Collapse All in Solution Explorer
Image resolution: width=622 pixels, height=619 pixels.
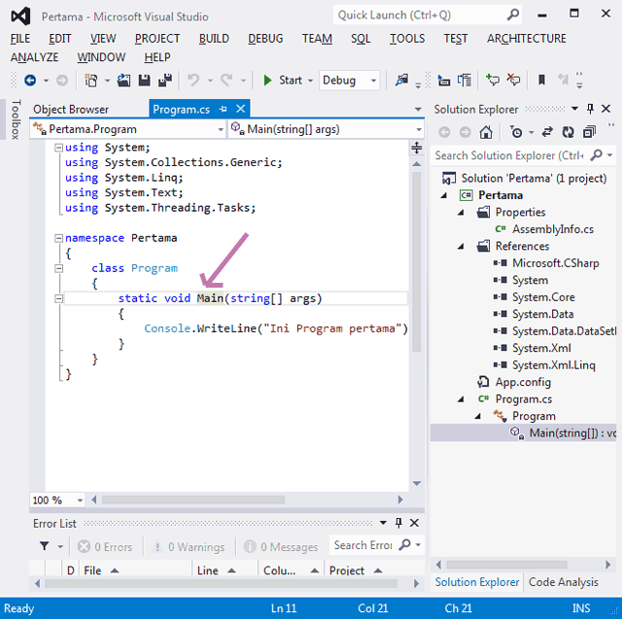click(589, 132)
